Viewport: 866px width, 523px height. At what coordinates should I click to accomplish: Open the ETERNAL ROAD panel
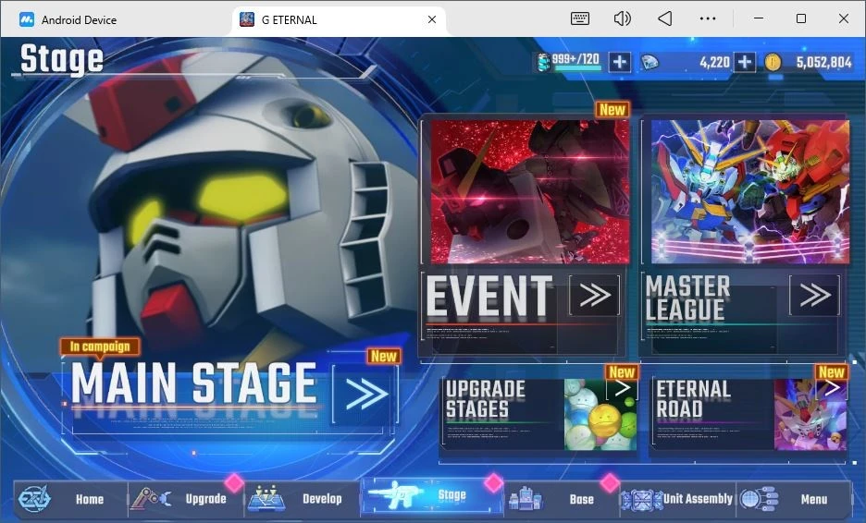(749, 413)
